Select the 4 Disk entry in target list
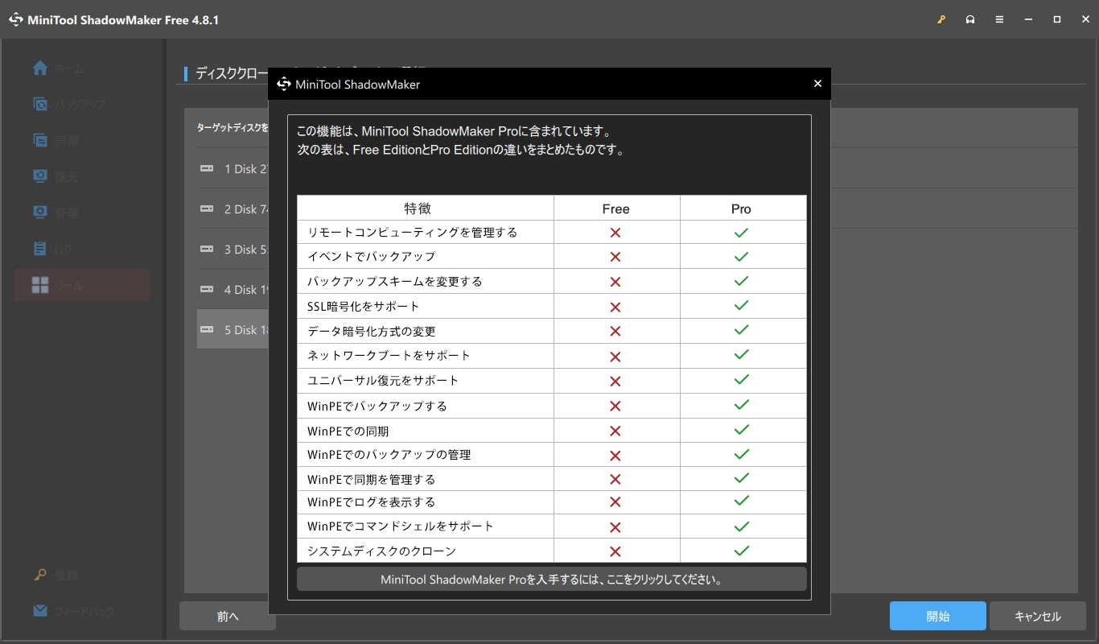Viewport: 1099px width, 644px height. [233, 290]
